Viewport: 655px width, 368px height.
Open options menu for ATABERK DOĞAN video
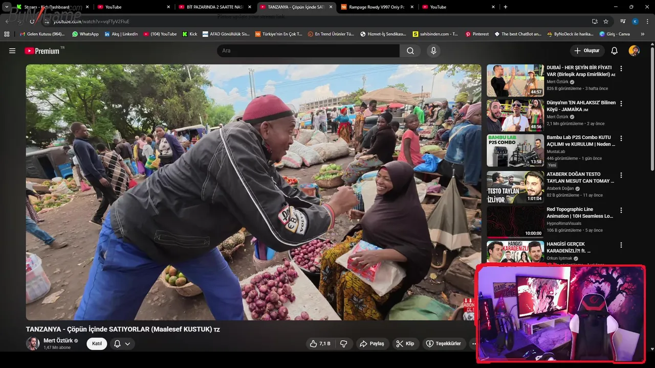[x=621, y=175]
